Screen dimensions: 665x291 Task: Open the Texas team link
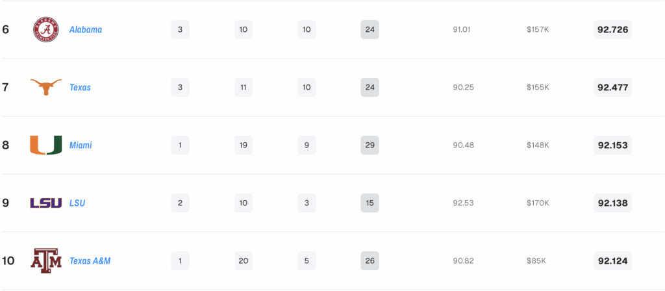[x=80, y=87]
